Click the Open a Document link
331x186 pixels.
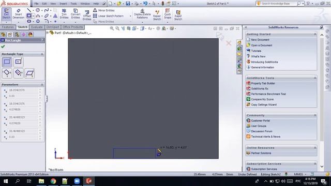262,45
